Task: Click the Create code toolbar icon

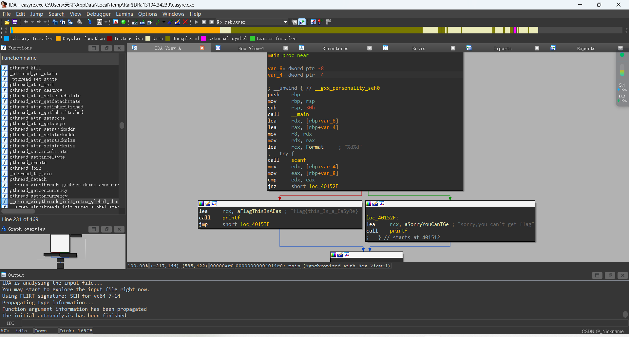Action: coord(135,22)
